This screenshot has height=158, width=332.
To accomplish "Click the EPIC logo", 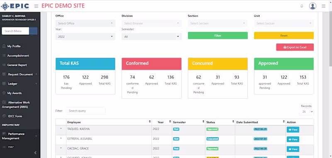I will point(15,6).
